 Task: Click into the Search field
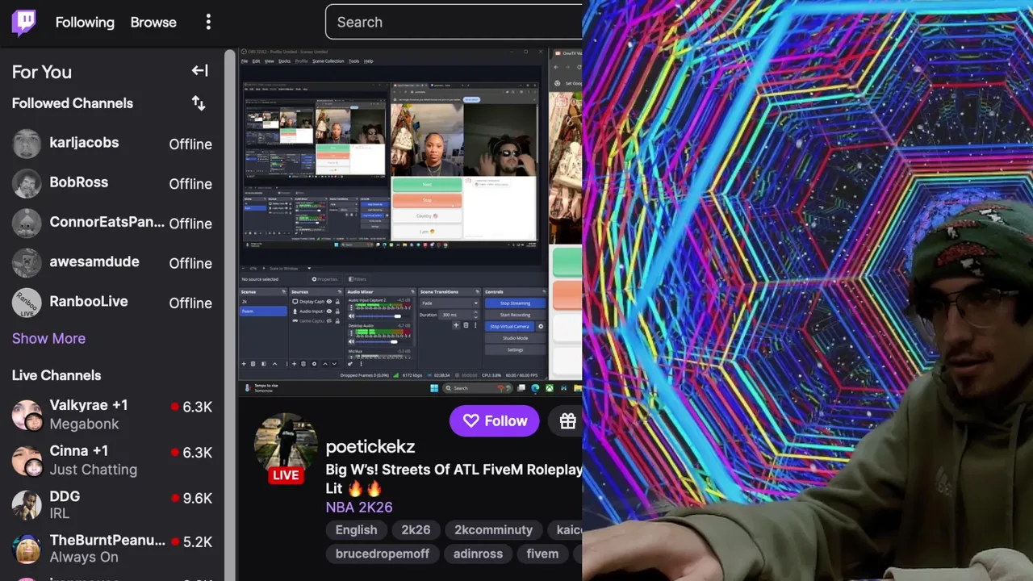(454, 22)
